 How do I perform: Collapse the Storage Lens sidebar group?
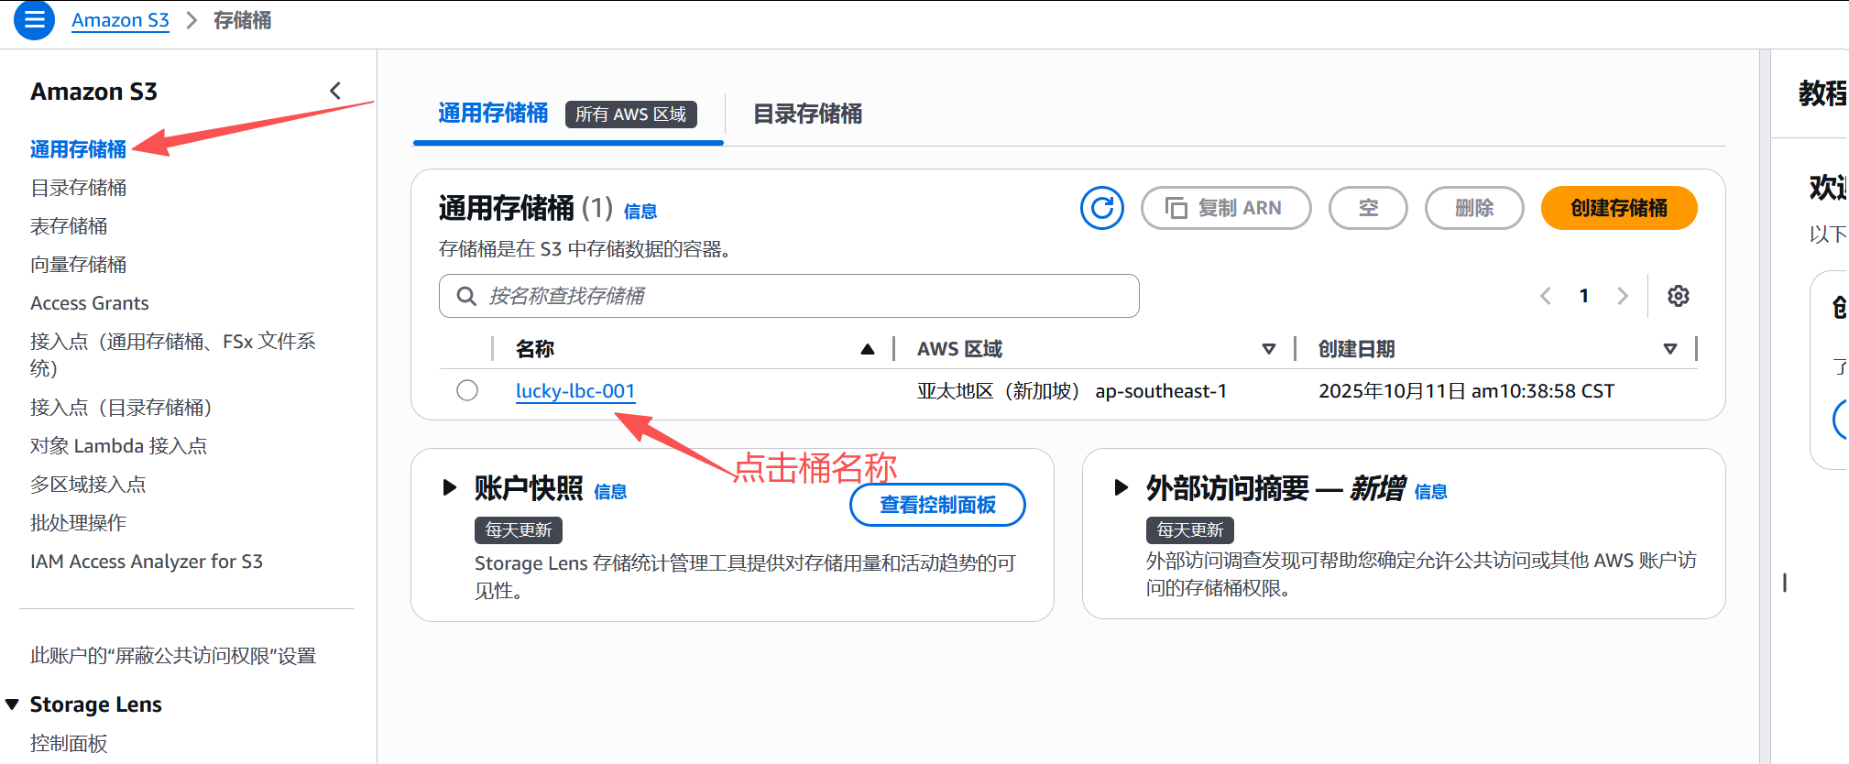[x=12, y=704]
